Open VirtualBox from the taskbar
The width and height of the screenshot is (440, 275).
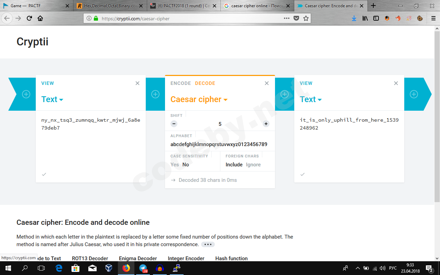point(109,268)
